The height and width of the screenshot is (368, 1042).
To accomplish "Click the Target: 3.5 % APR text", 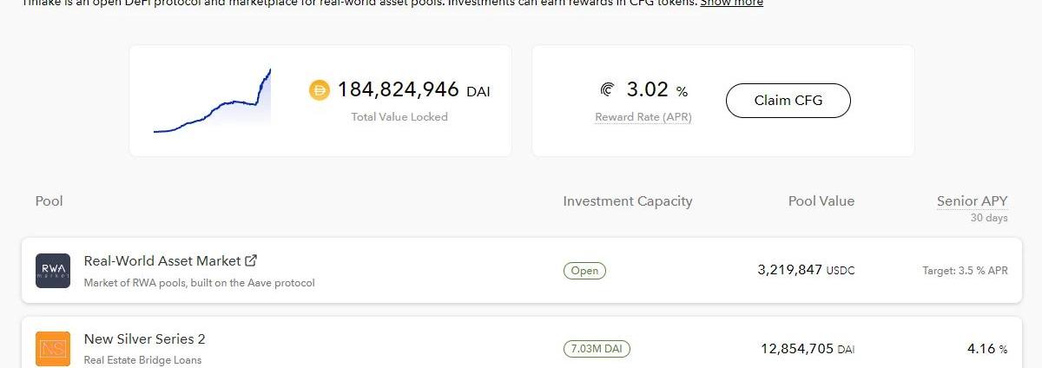I will point(965,271).
